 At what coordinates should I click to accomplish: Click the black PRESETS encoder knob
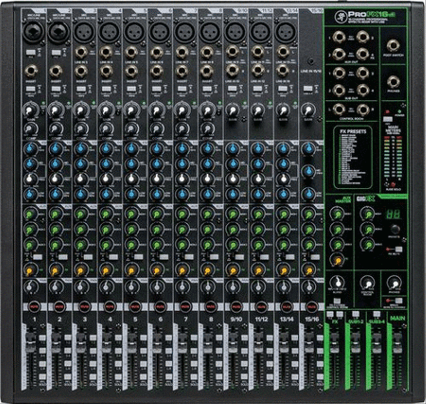point(394,229)
